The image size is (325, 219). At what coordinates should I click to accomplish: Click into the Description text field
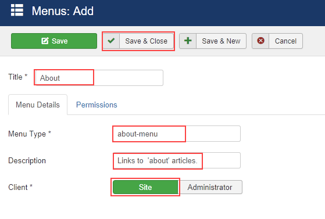[177, 160]
